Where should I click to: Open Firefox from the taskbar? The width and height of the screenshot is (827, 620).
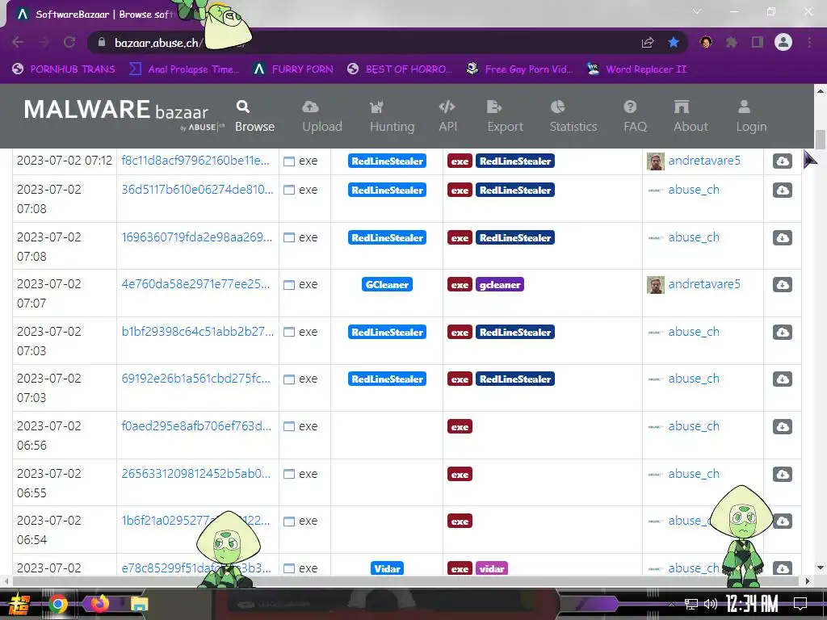pyautogui.click(x=99, y=604)
